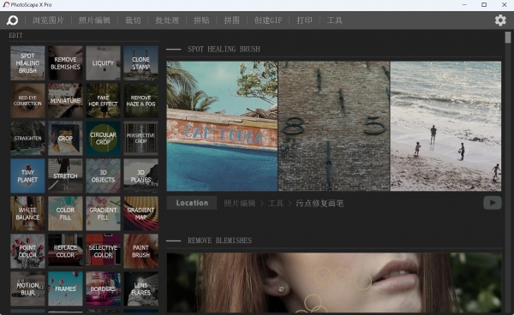514x315 pixels.
Task: Open the Color Fill tile
Action: pos(65,213)
